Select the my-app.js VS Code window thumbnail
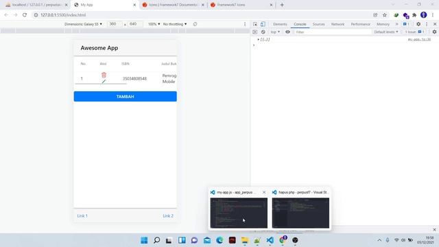Viewport: 439px width, 247px height. click(239, 213)
